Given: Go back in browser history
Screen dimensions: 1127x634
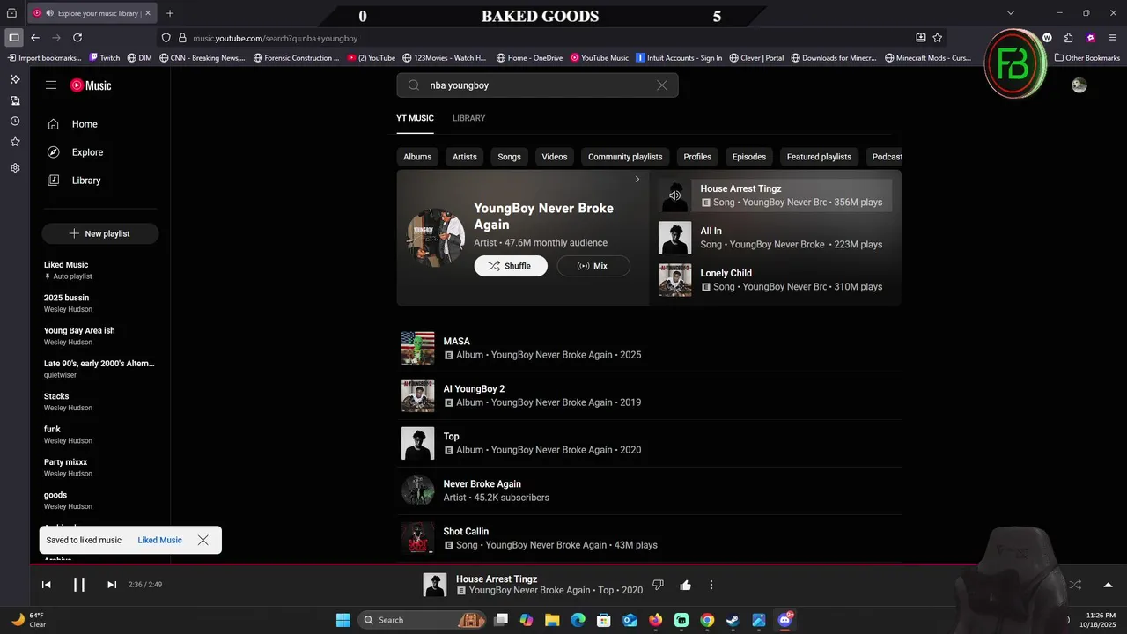Looking at the screenshot, I should tap(35, 38).
